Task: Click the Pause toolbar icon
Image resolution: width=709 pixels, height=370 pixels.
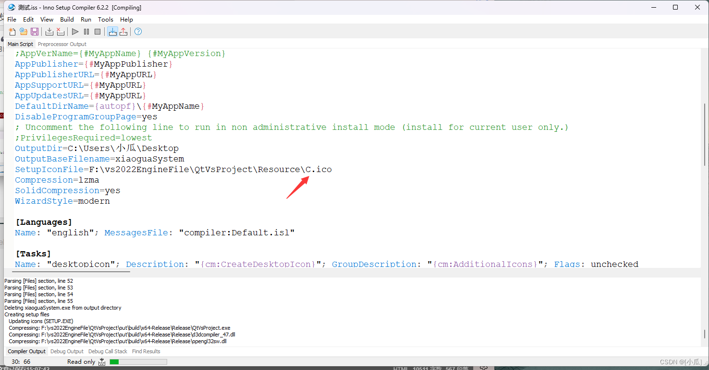Action: (x=86, y=32)
